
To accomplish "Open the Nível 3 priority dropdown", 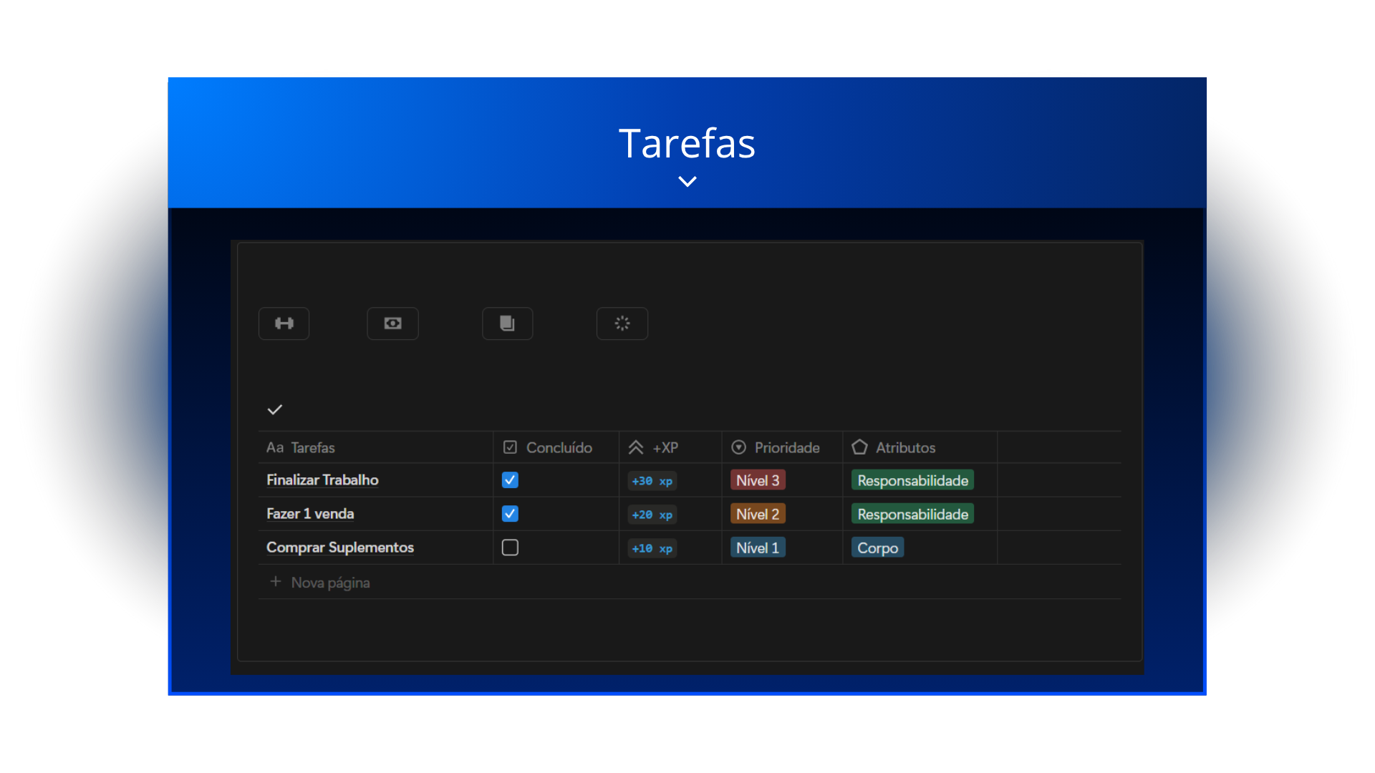I will (757, 480).
